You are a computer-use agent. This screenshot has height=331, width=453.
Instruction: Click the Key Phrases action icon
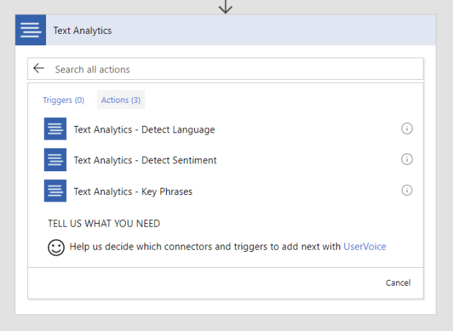tap(55, 191)
